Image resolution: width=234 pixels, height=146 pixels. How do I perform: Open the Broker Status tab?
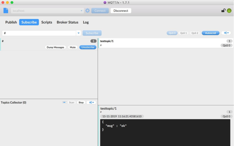(68, 22)
